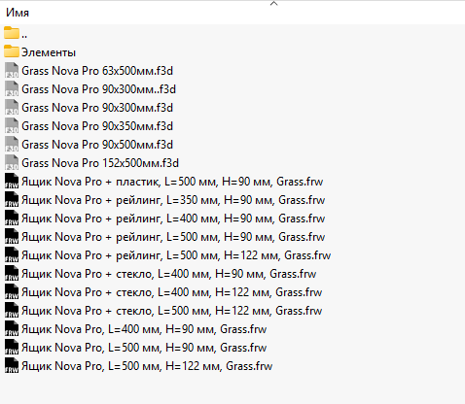Select Ящик Nova Pro + рейлинг, L=500, H=90 file
Screen dimensions: 465x404
[x=173, y=237]
